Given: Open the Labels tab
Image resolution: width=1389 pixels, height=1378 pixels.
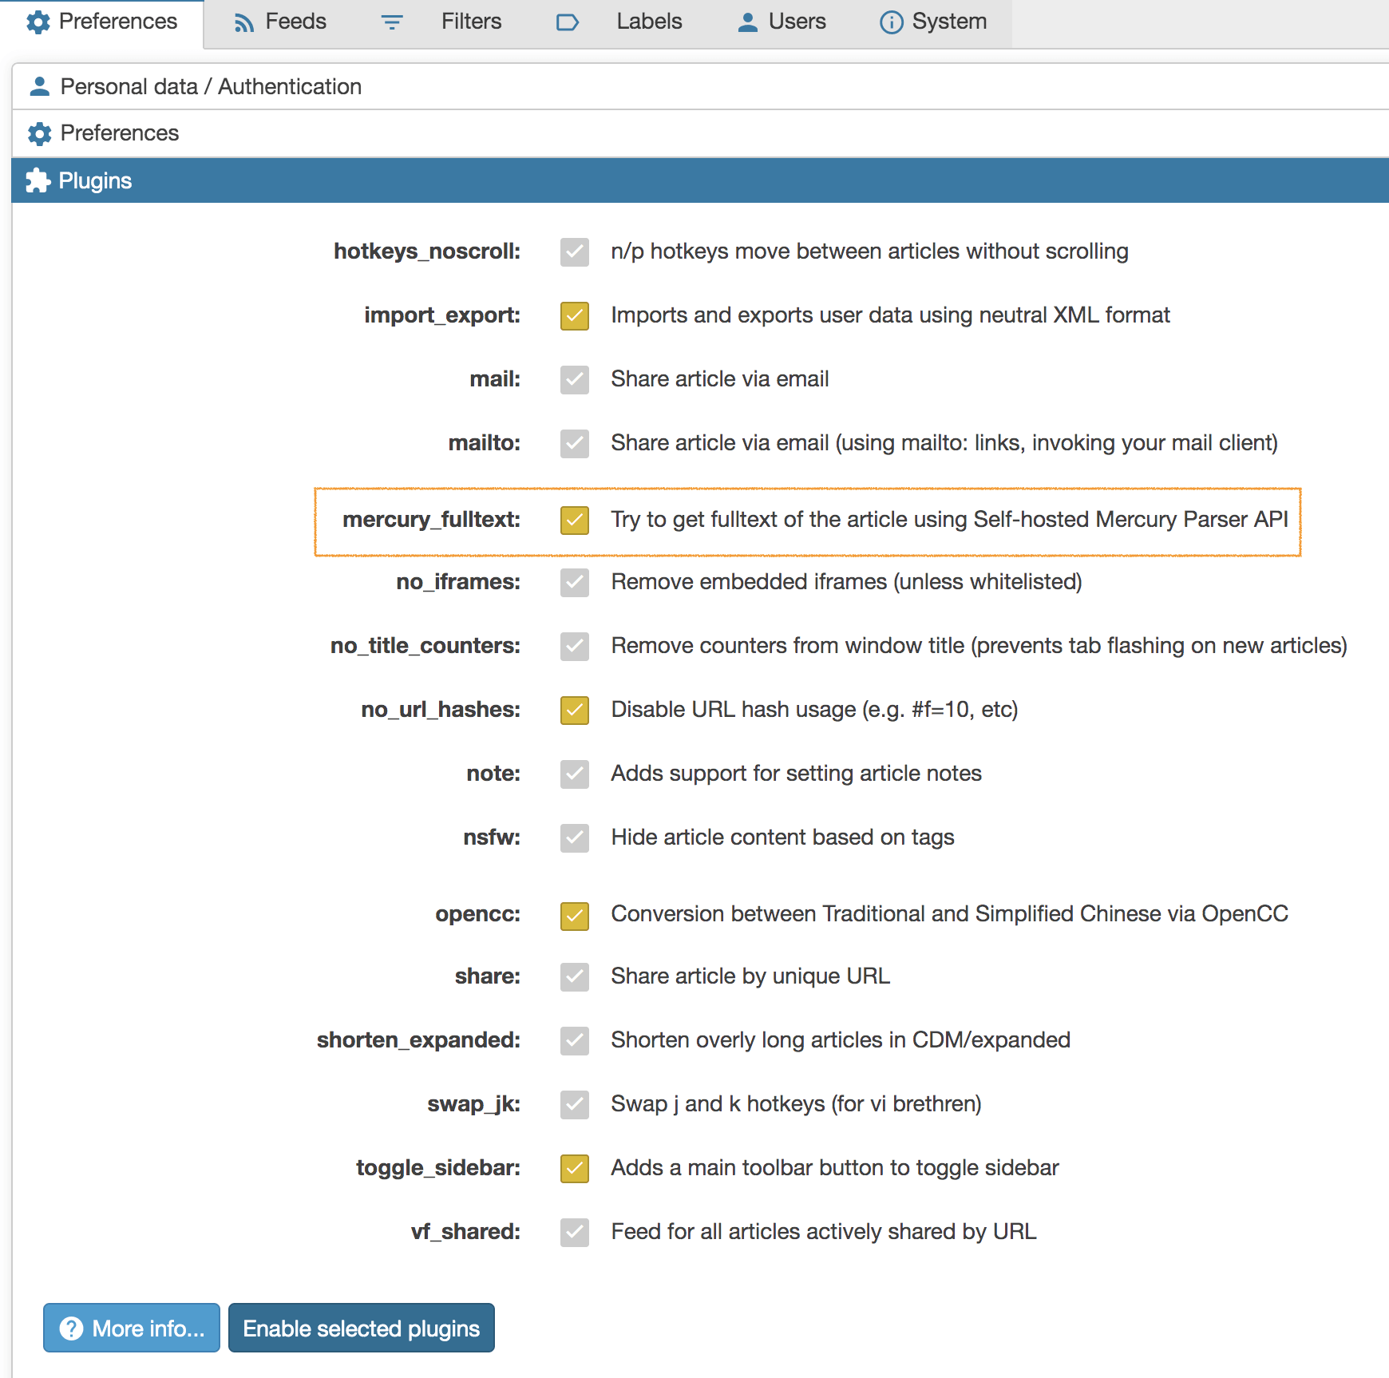Looking at the screenshot, I should tap(619, 22).
